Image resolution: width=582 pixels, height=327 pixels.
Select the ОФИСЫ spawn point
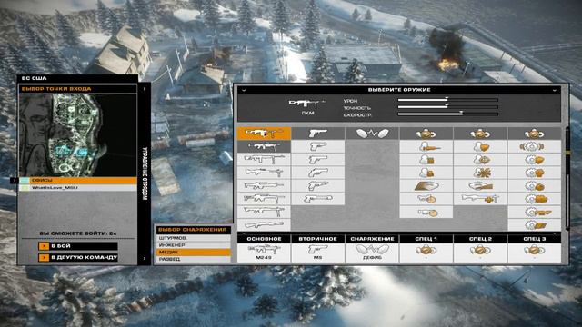coord(78,181)
